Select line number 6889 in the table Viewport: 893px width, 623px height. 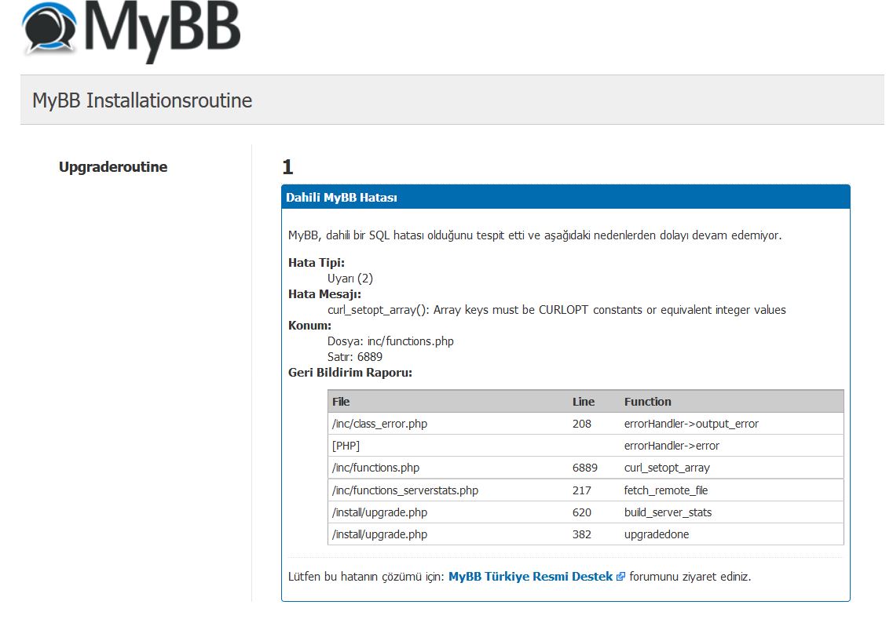point(585,468)
